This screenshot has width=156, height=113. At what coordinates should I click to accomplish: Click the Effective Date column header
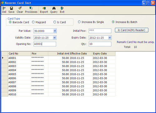tap(81, 54)
